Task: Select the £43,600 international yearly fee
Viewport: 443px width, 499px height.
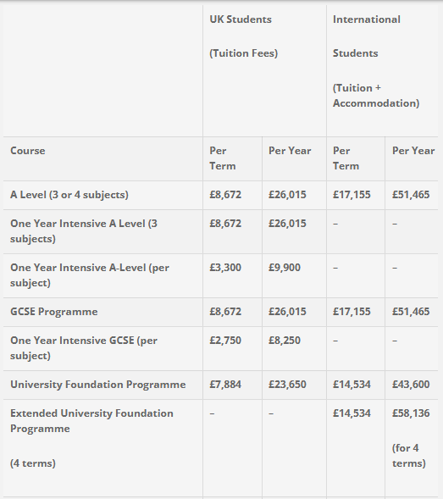Action: coord(411,385)
